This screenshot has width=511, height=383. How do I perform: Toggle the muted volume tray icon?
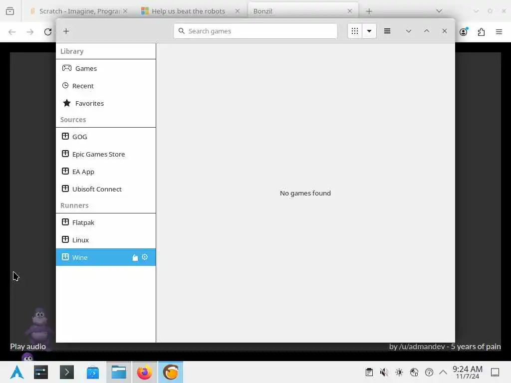384,372
